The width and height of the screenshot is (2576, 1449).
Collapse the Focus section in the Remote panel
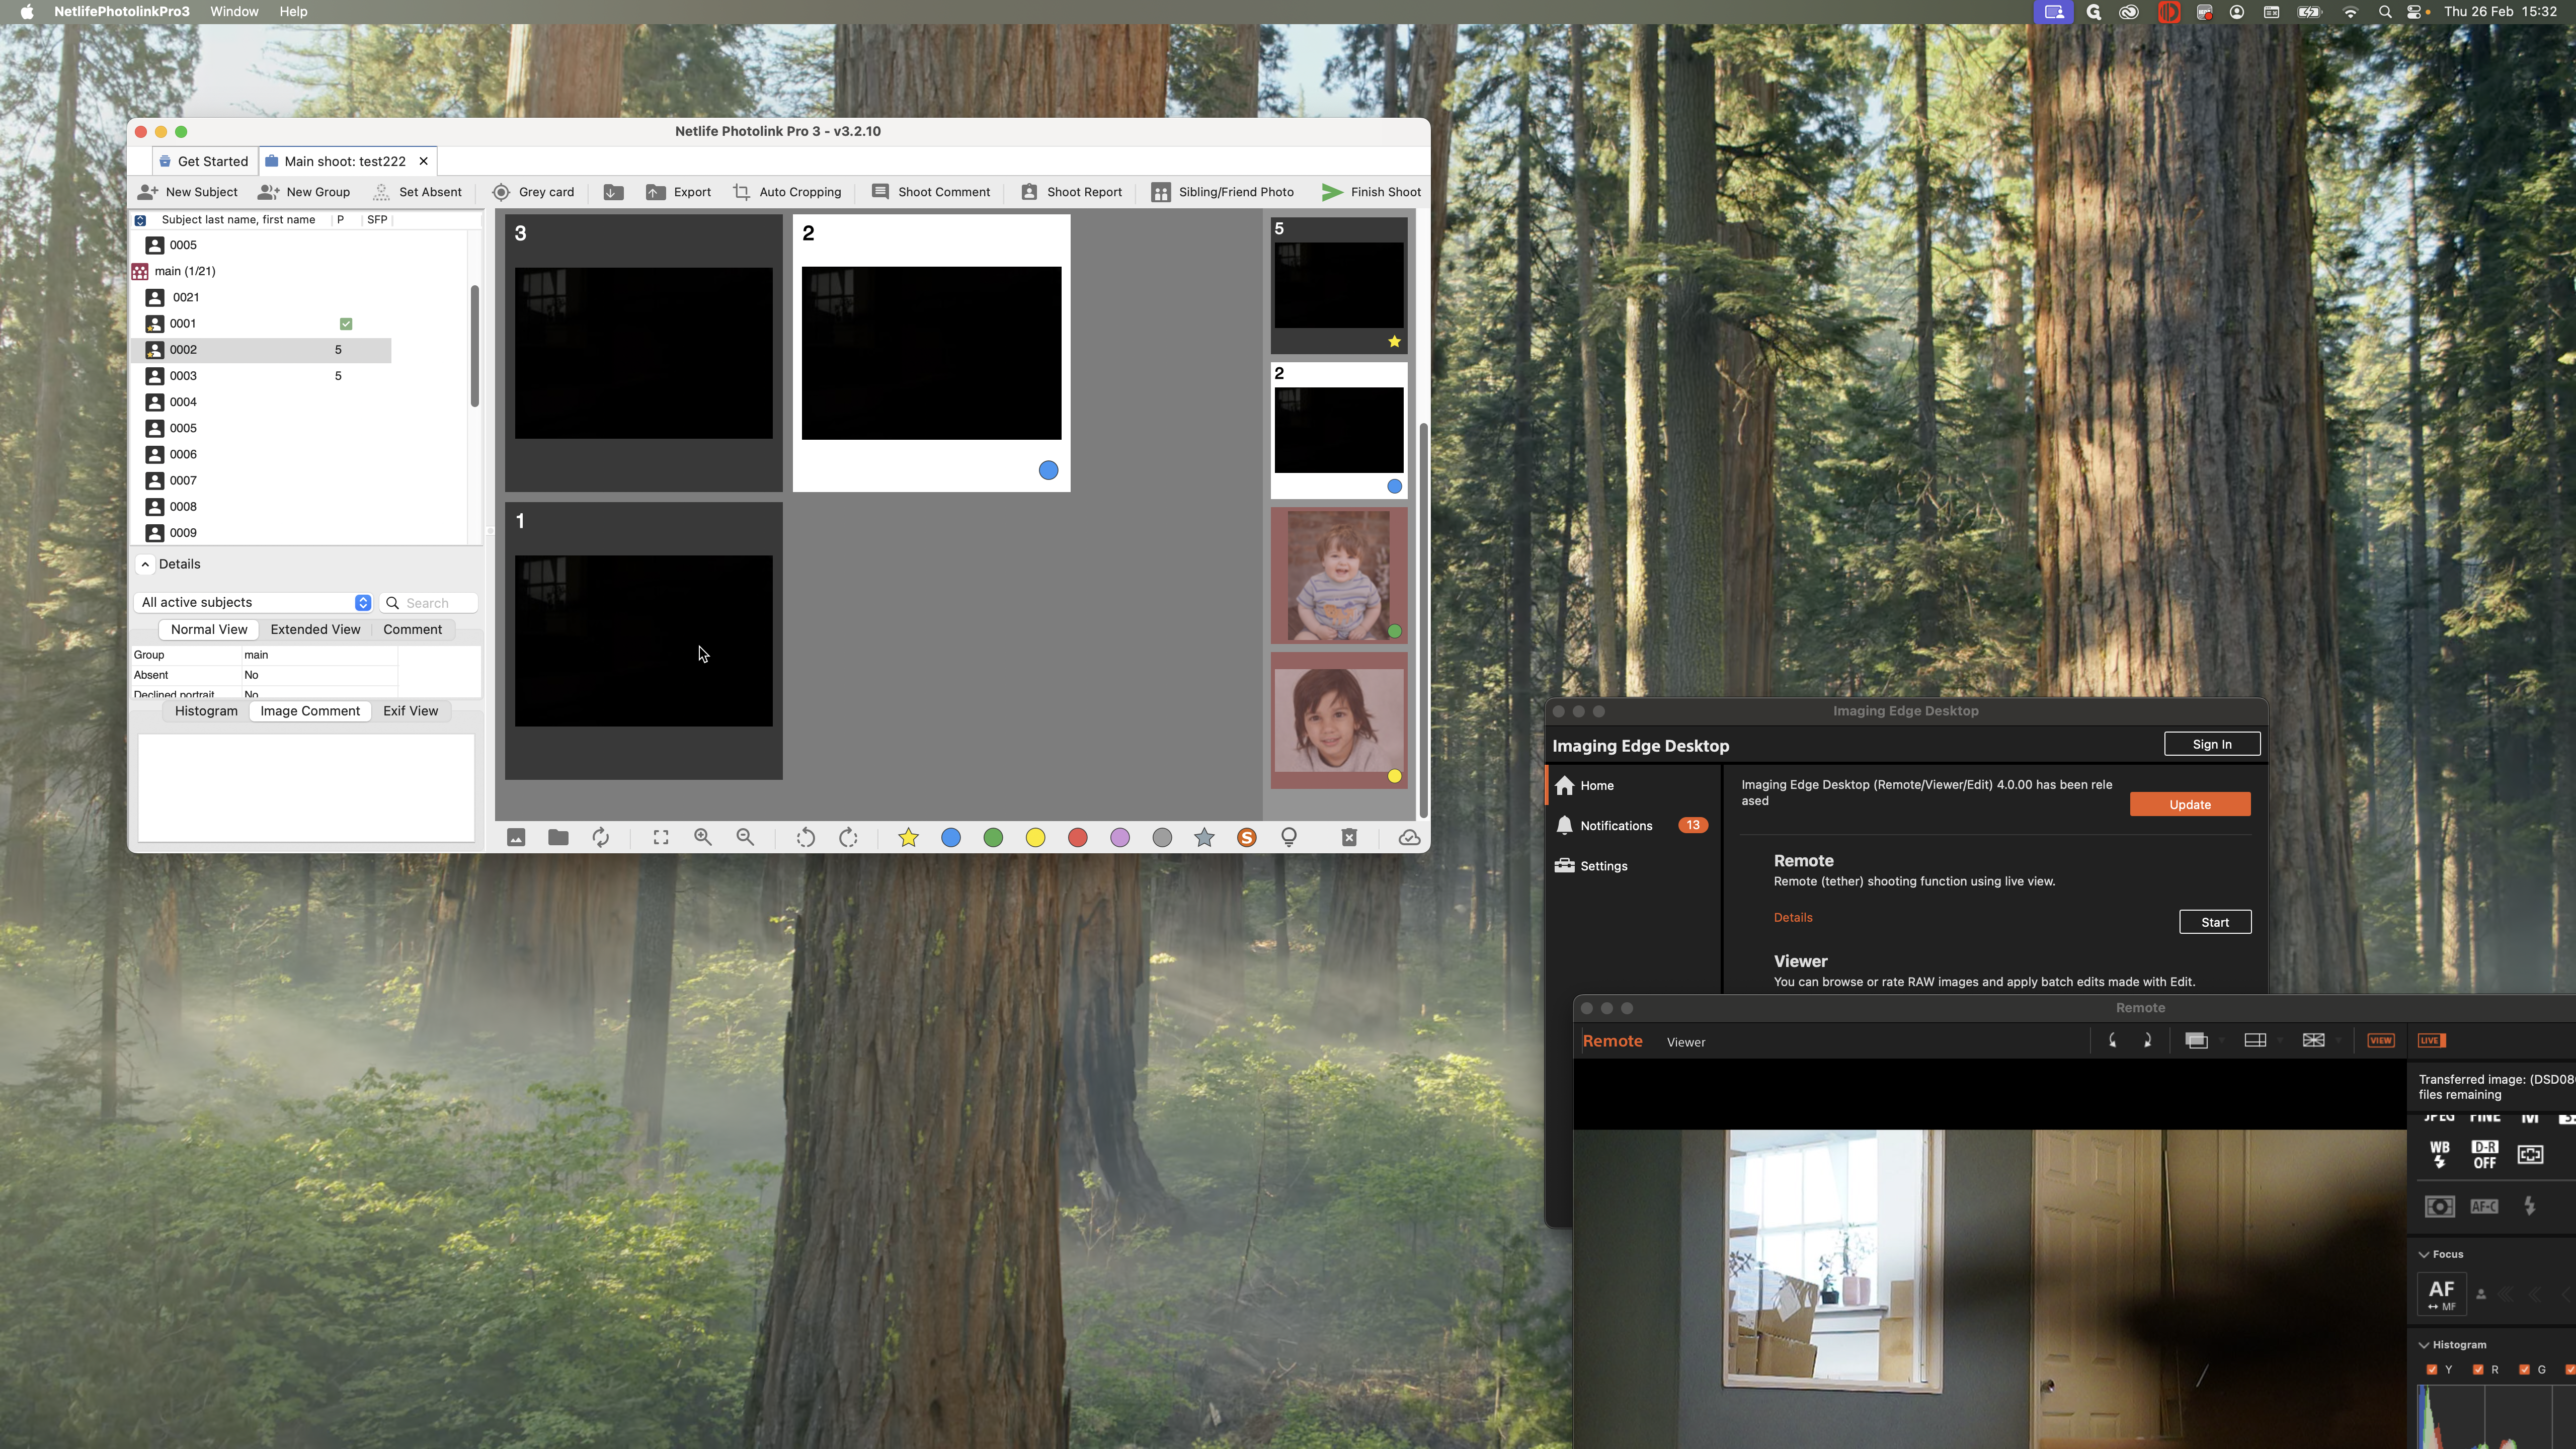[x=2424, y=1254]
